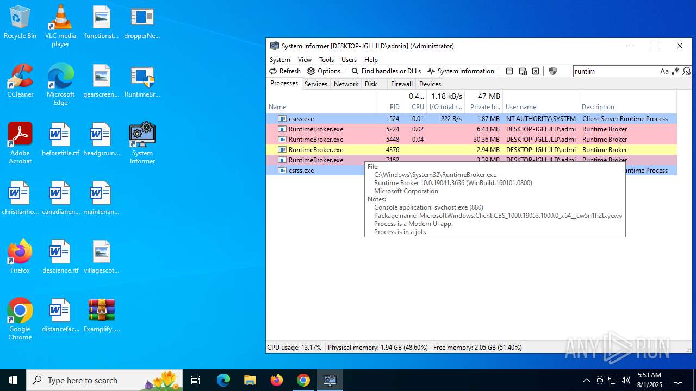The width and height of the screenshot is (696, 391).
Task: Open Microsoft Edge desktop shortcut
Action: pos(60,84)
